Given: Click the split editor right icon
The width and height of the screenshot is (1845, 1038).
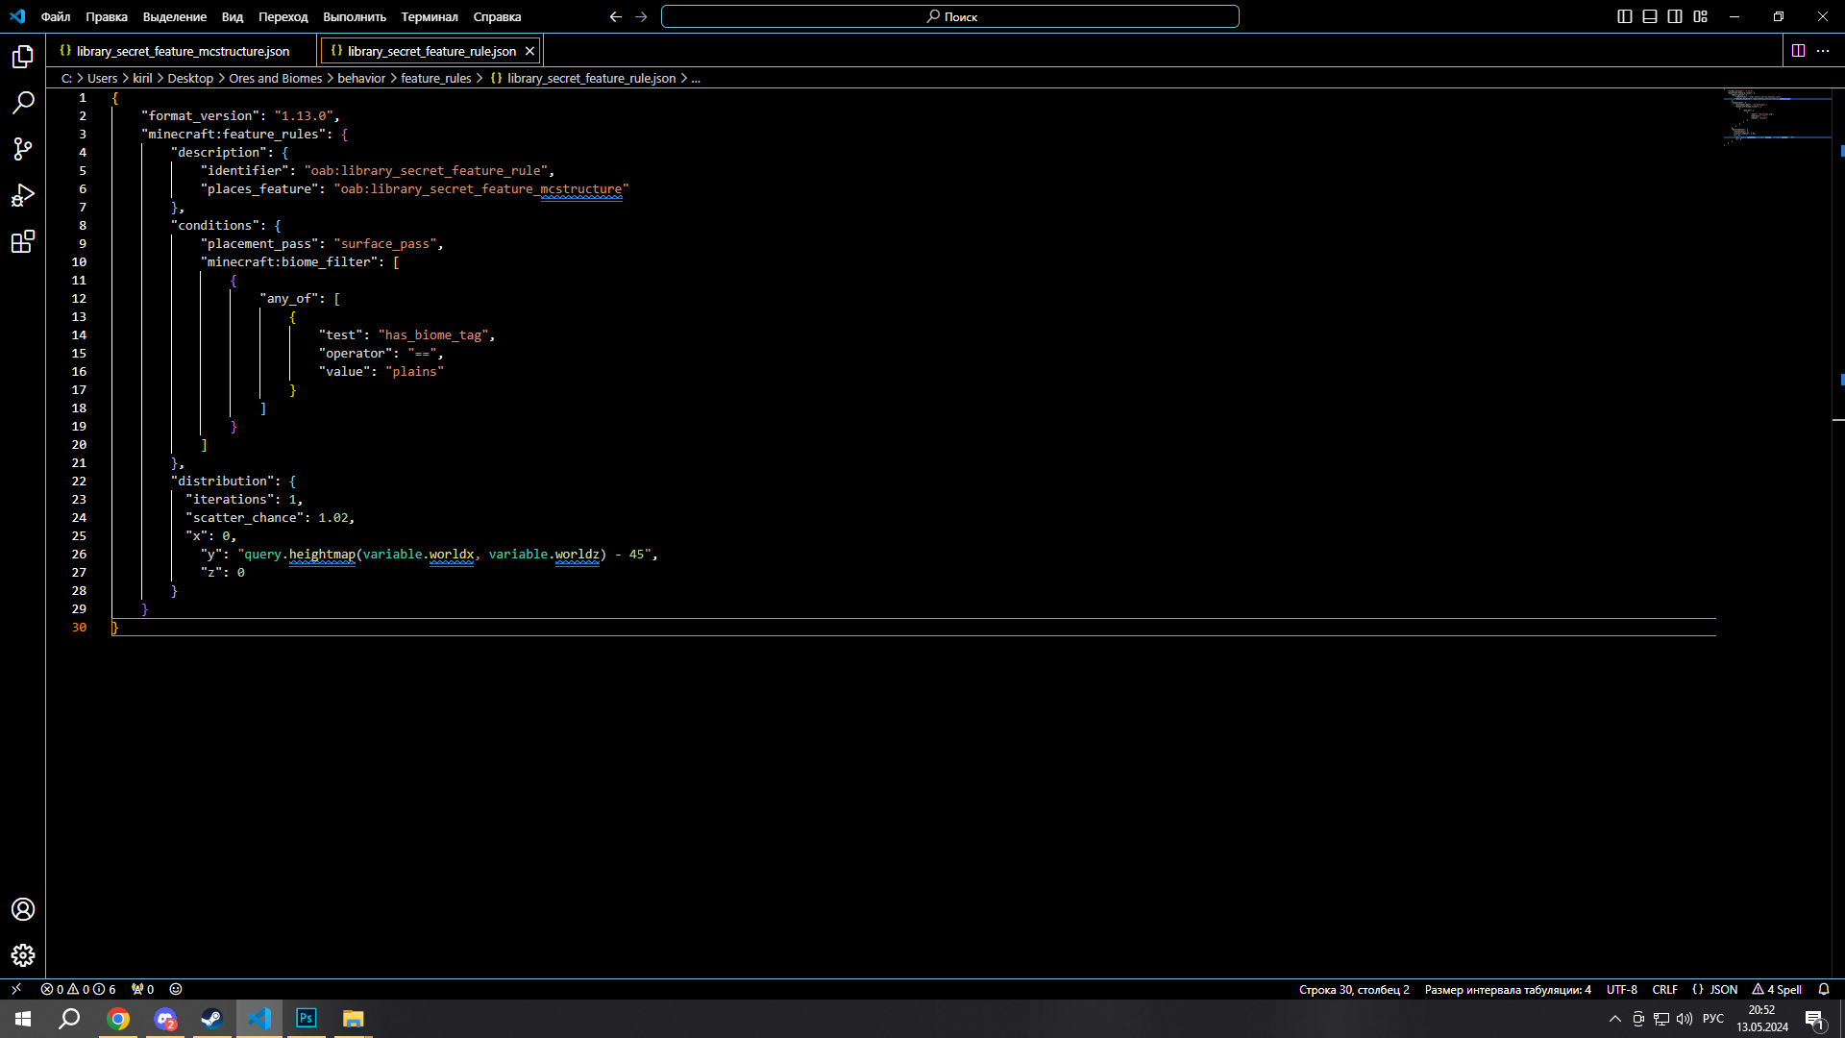Looking at the screenshot, I should click(x=1798, y=51).
